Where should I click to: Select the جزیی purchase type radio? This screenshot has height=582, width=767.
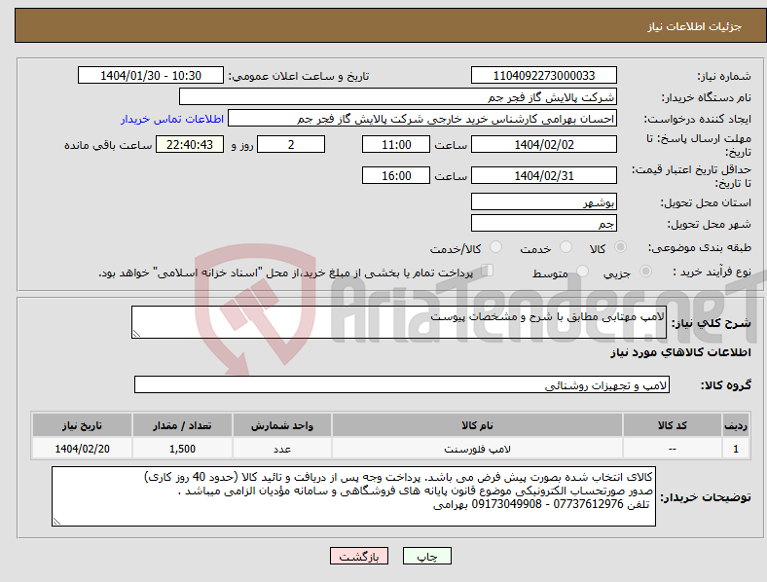pos(645,271)
